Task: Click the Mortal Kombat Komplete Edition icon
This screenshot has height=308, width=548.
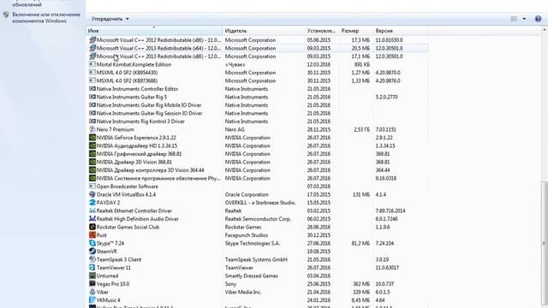Action: [x=92, y=65]
